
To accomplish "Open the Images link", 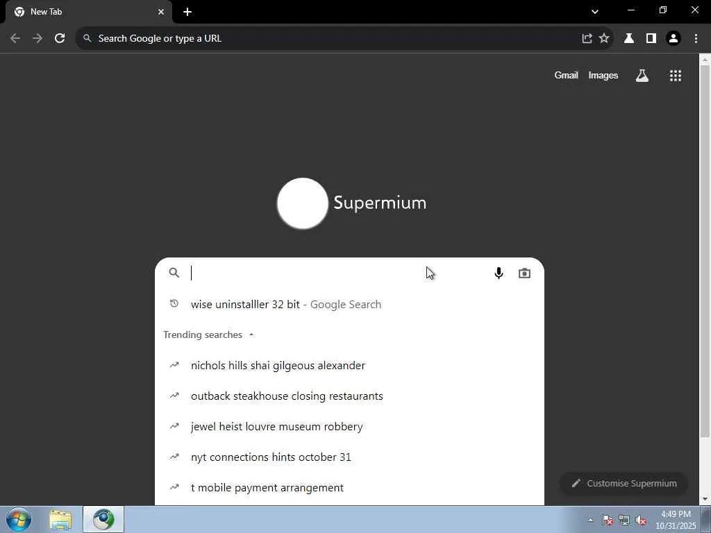I will tap(603, 75).
